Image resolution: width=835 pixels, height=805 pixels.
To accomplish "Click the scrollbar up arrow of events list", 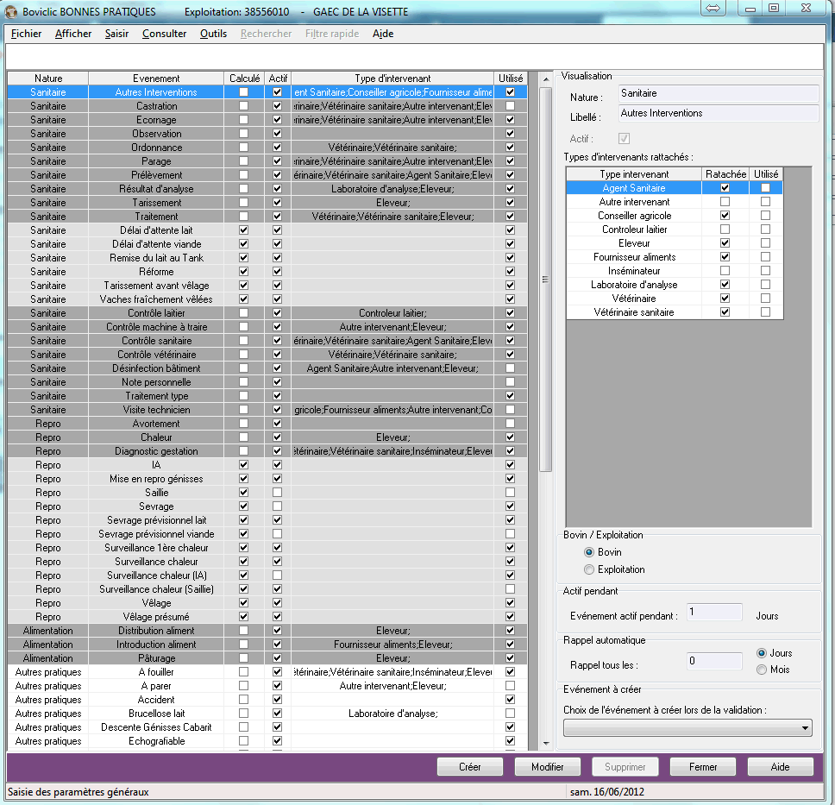I will coord(546,79).
